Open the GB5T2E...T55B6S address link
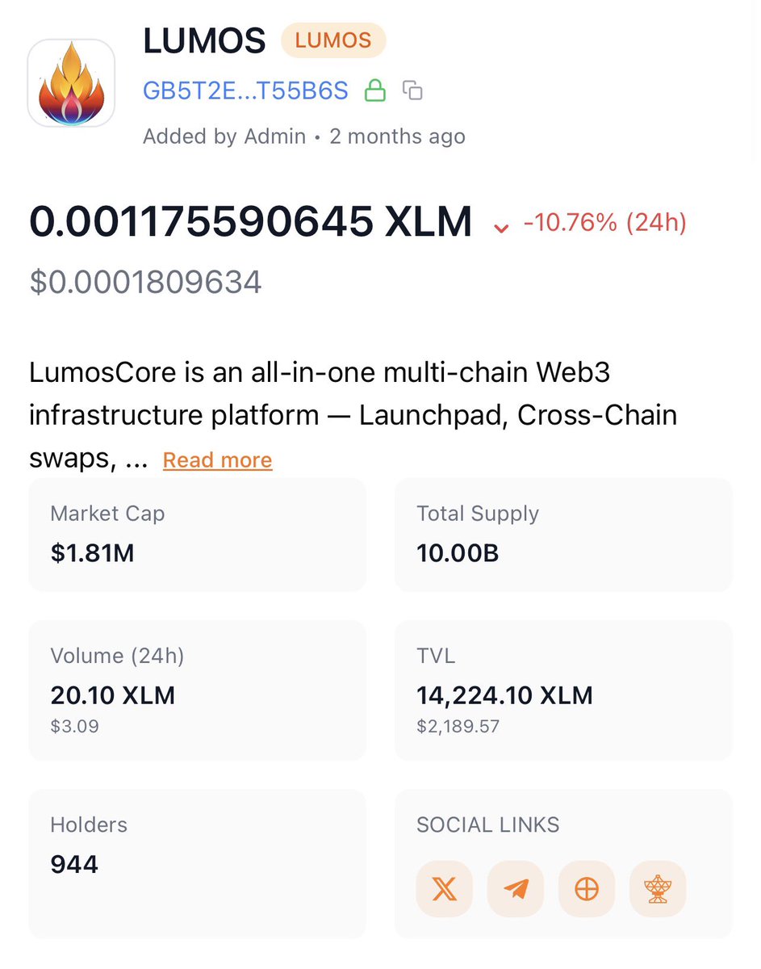 (245, 90)
